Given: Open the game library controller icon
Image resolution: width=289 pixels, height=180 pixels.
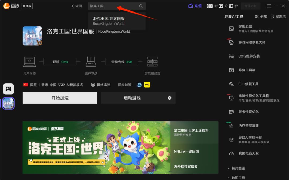Looking at the screenshot, I should tap(8, 89).
